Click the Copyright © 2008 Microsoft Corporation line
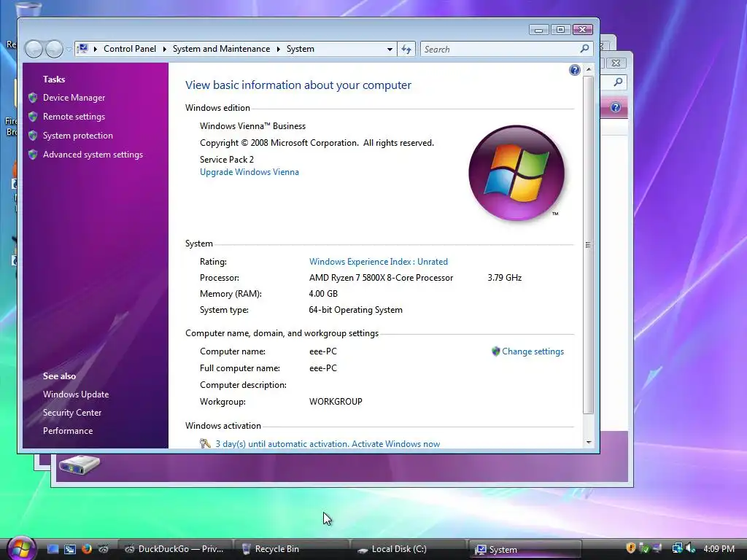 (x=317, y=143)
